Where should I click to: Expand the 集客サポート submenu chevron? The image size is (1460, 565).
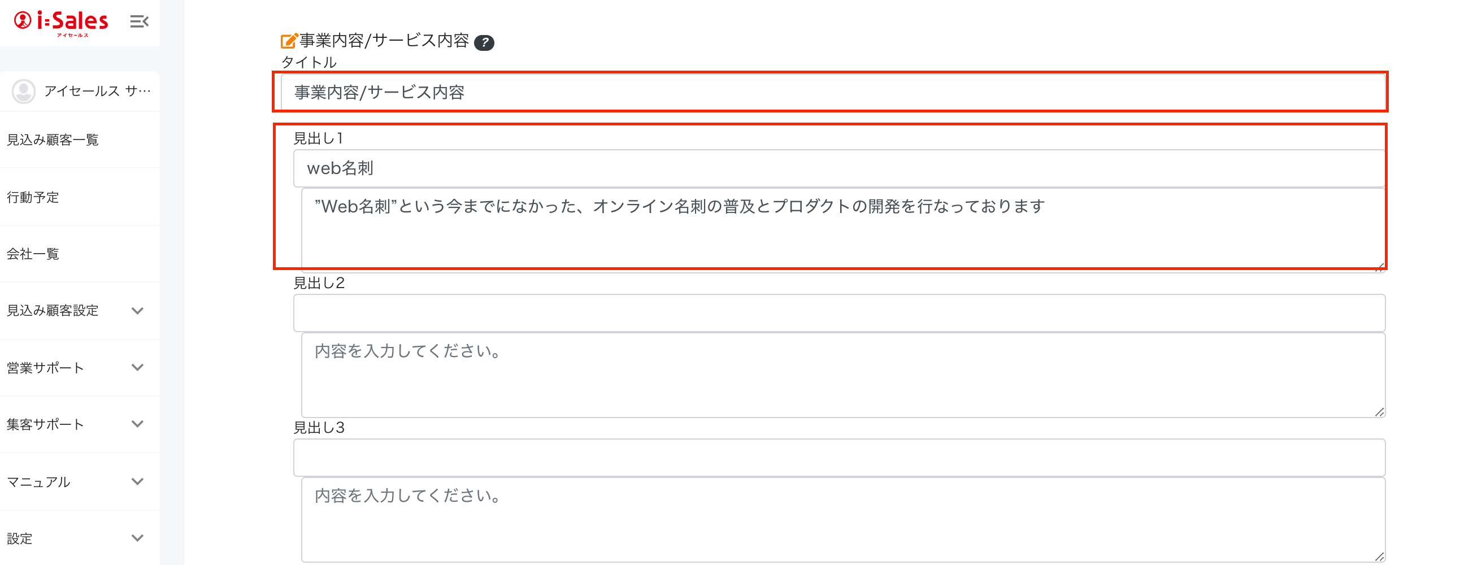click(x=137, y=424)
